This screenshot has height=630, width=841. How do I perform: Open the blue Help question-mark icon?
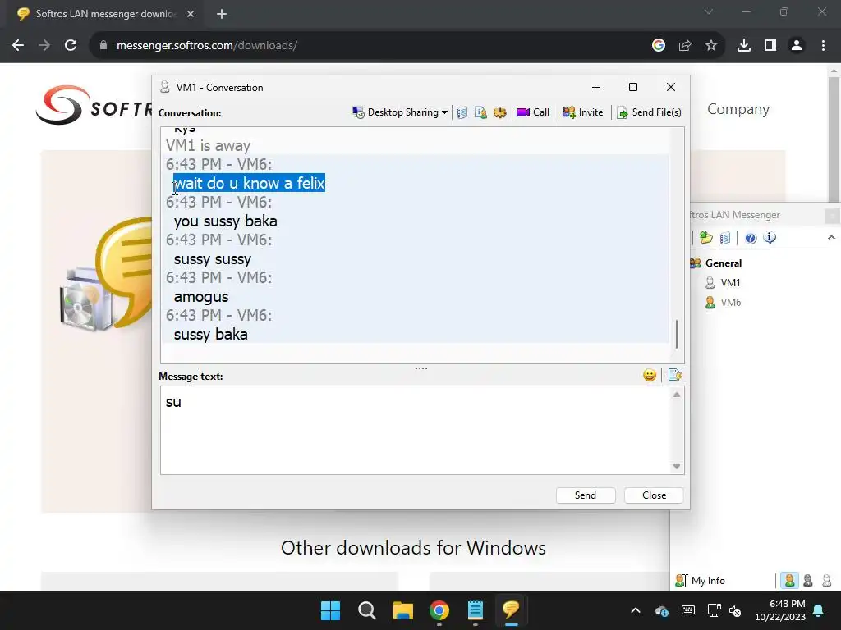[751, 238]
